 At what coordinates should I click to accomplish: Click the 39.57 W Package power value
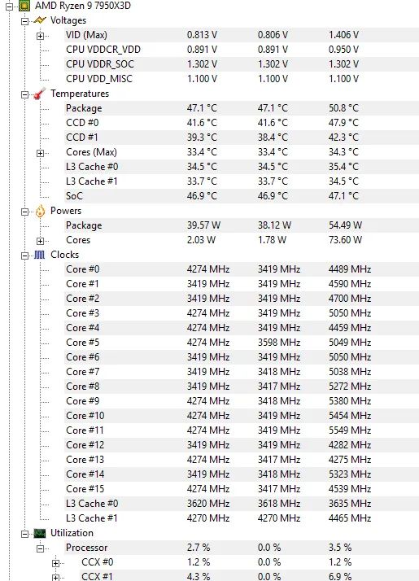pos(203,225)
